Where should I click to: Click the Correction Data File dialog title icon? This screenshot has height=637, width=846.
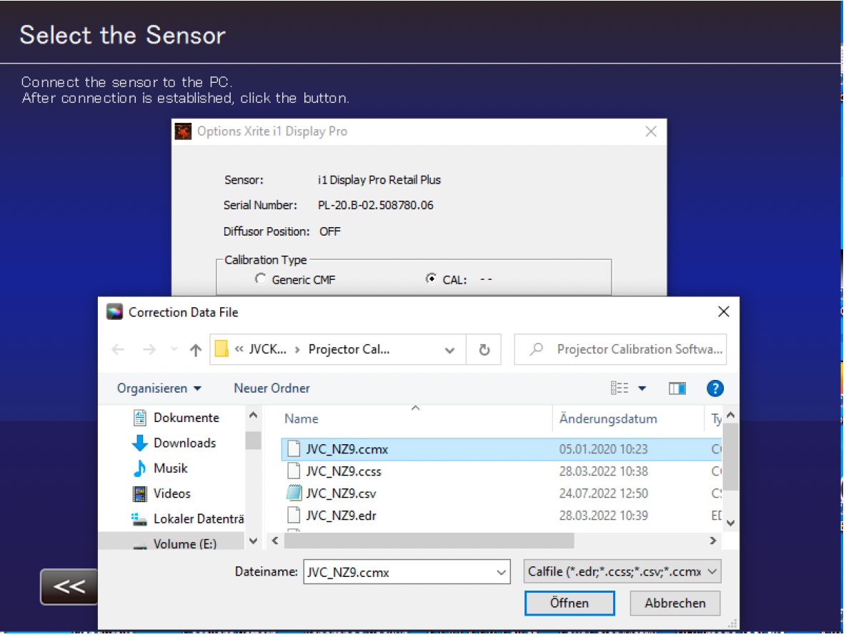(x=114, y=312)
